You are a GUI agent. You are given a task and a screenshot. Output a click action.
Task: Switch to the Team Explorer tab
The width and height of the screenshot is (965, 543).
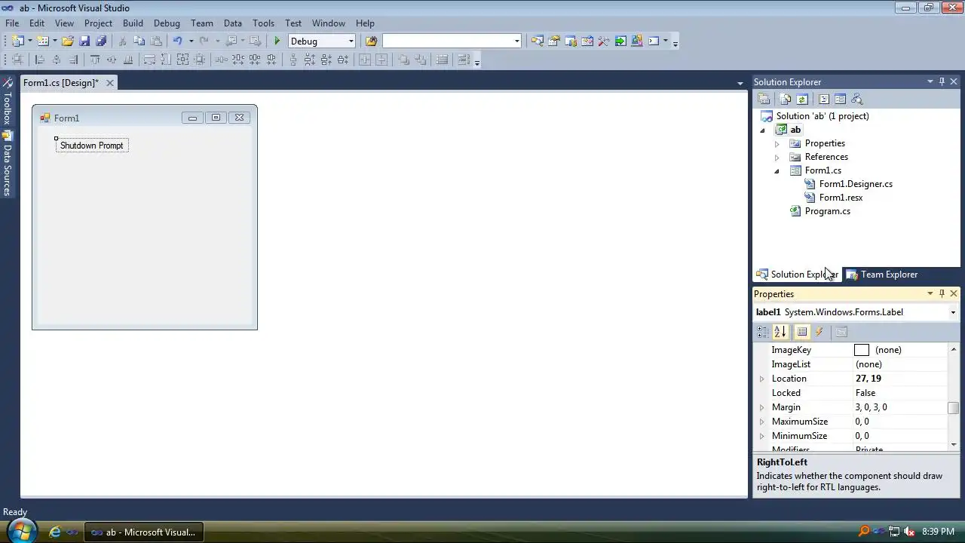[882, 275]
